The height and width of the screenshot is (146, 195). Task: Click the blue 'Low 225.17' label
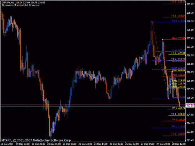point(179,97)
